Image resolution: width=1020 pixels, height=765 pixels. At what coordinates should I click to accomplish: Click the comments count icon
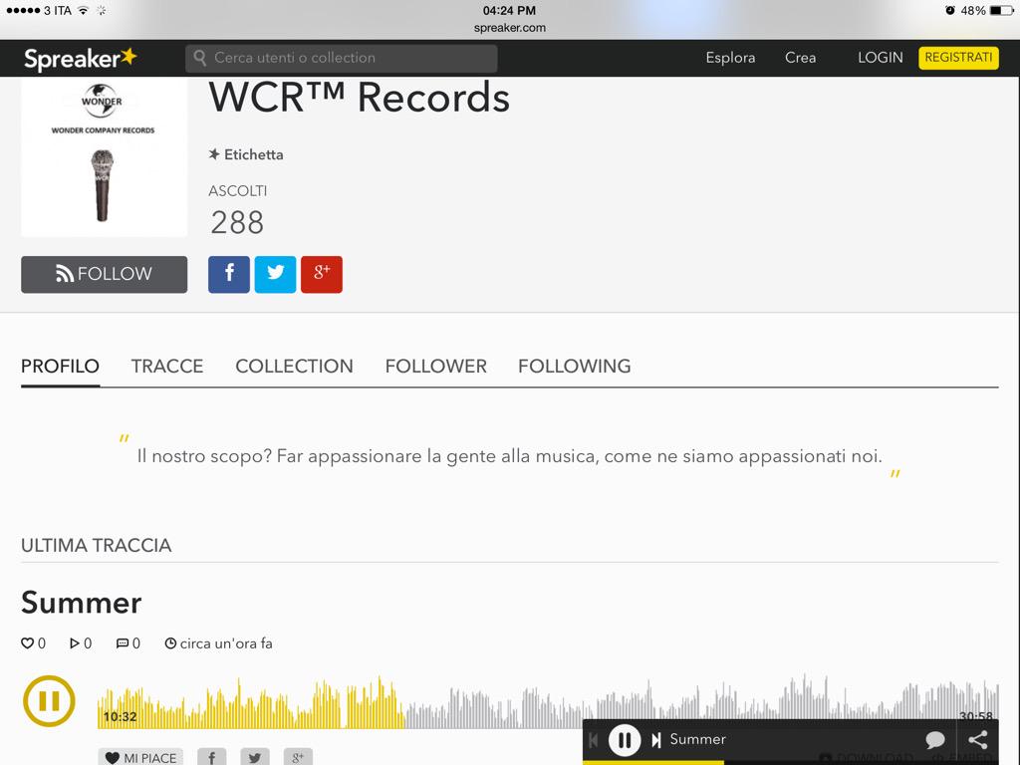point(123,643)
